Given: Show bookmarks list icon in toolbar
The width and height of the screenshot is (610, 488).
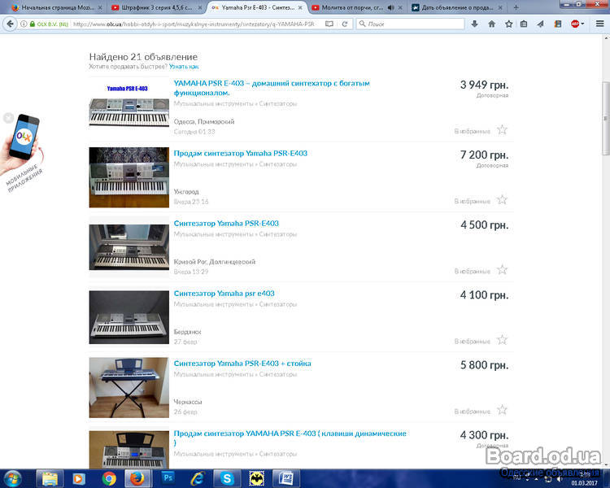Looking at the screenshot, I should (524, 24).
